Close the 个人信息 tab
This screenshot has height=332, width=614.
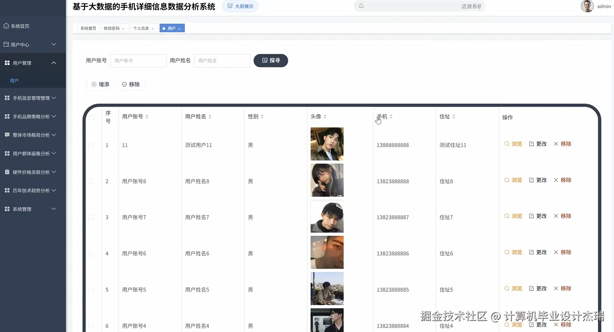pyautogui.click(x=152, y=29)
